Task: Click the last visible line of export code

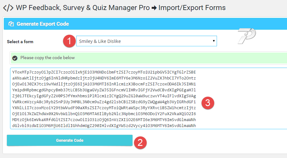Action: pos(104,126)
